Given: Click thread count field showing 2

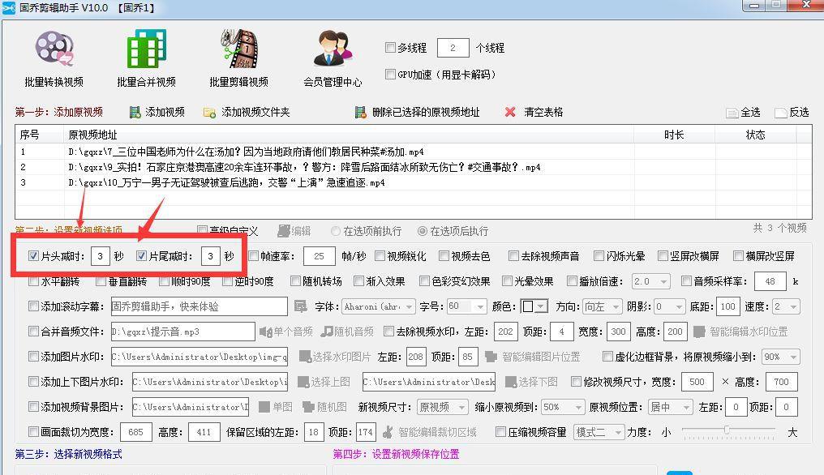Looking at the screenshot, I should [453, 48].
